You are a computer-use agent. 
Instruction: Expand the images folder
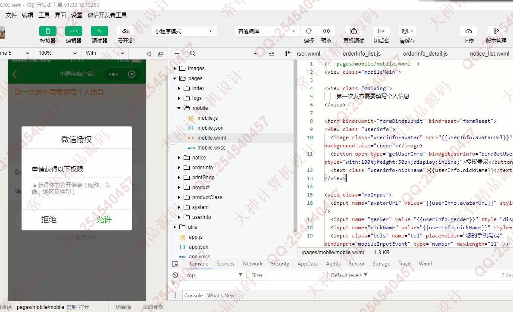pyautogui.click(x=175, y=69)
